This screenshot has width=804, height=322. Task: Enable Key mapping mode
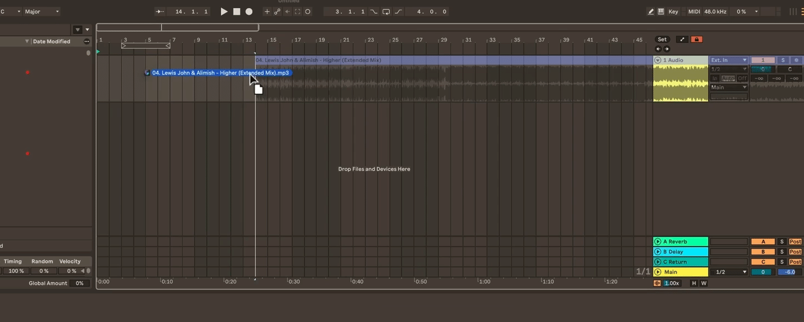coord(673,11)
